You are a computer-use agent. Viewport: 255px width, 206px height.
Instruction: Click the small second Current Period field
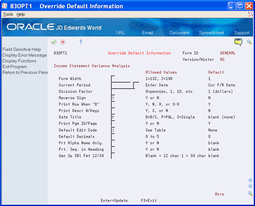click(x=136, y=85)
